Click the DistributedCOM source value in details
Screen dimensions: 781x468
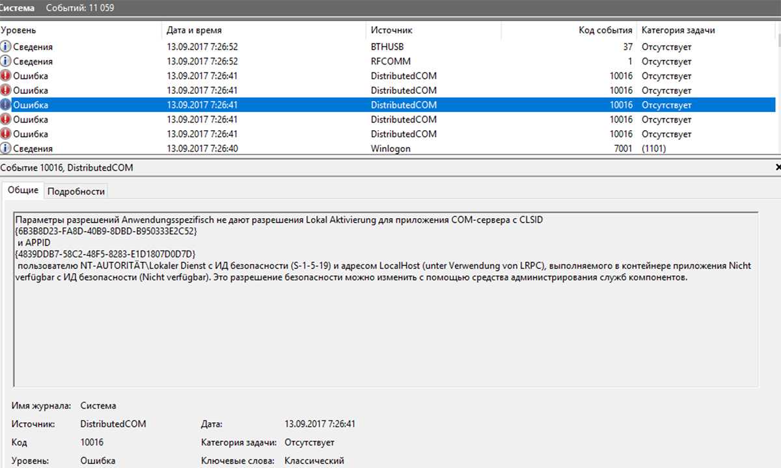click(113, 424)
